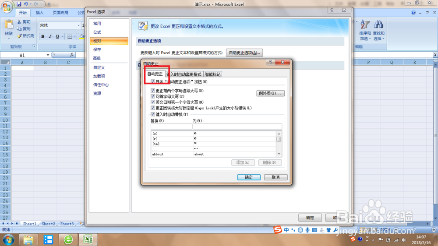
Task: Click Sogou input S icon
Action: (277, 230)
